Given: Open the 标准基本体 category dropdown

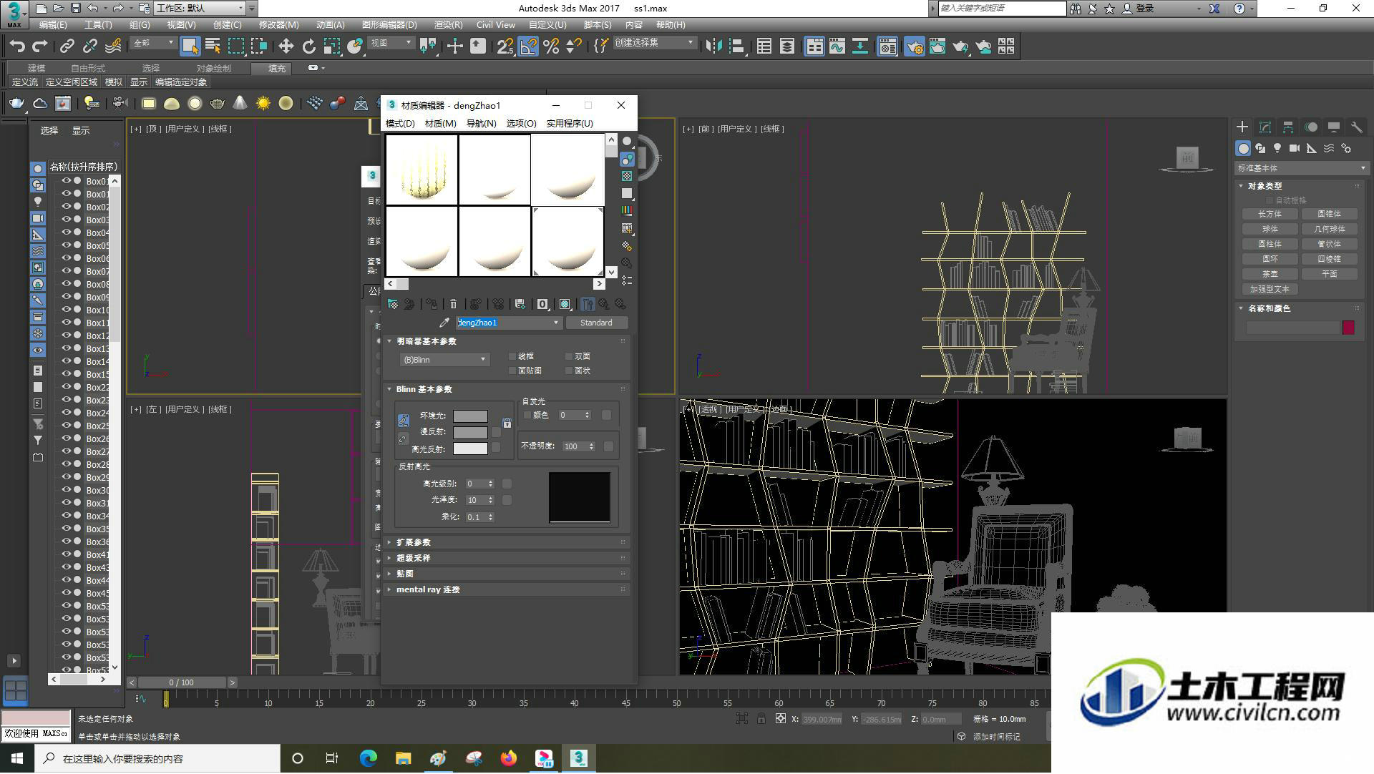Looking at the screenshot, I should [x=1301, y=168].
